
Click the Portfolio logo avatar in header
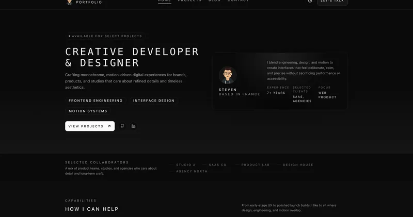[x=70, y=2]
